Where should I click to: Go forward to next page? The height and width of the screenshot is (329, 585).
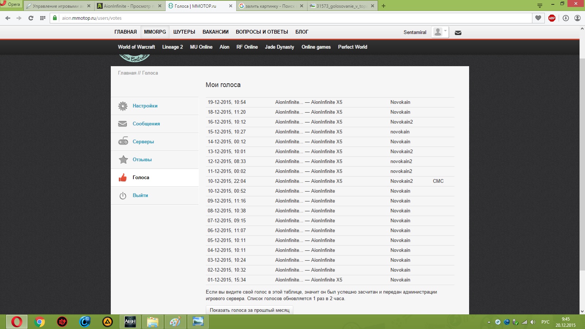[19, 18]
